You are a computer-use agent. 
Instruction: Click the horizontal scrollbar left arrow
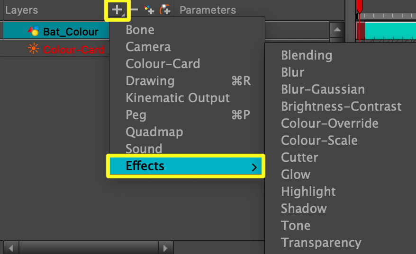click(x=11, y=247)
